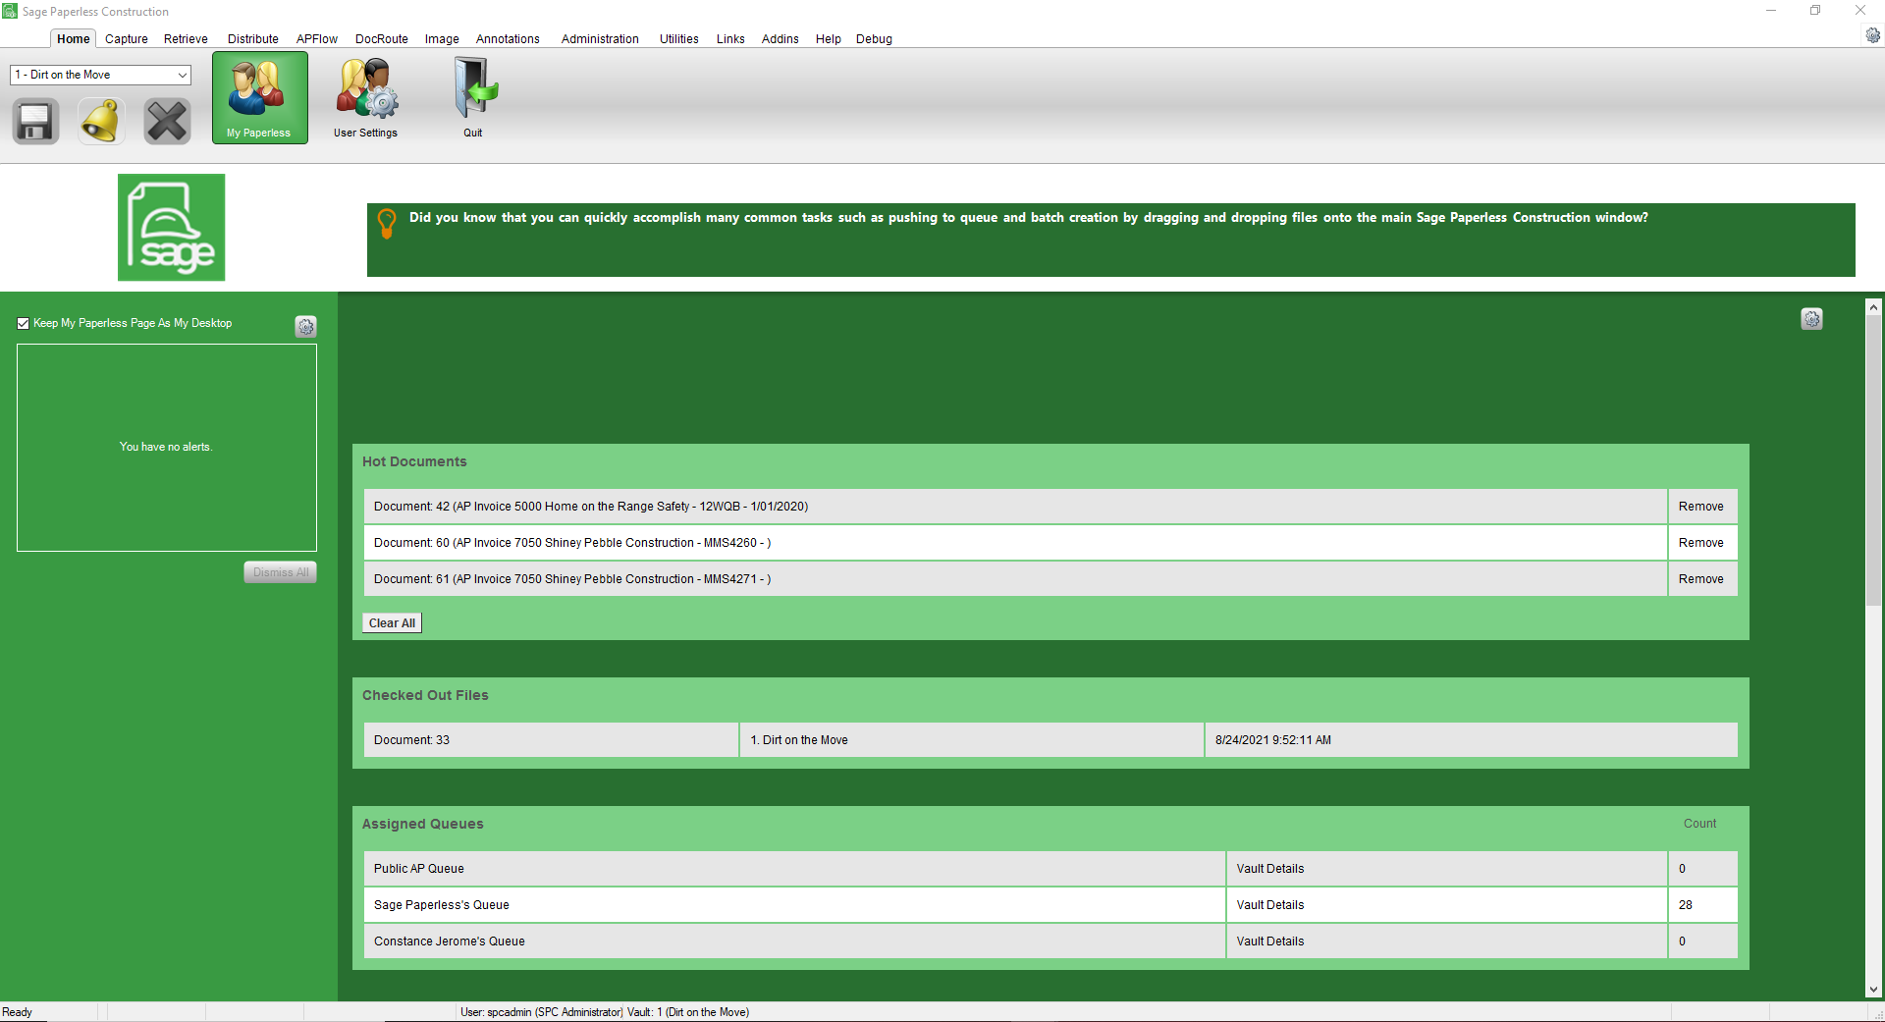Click vault cell 1. Dirt on the Move
Screen dimensions: 1885x1022
[x=971, y=740]
